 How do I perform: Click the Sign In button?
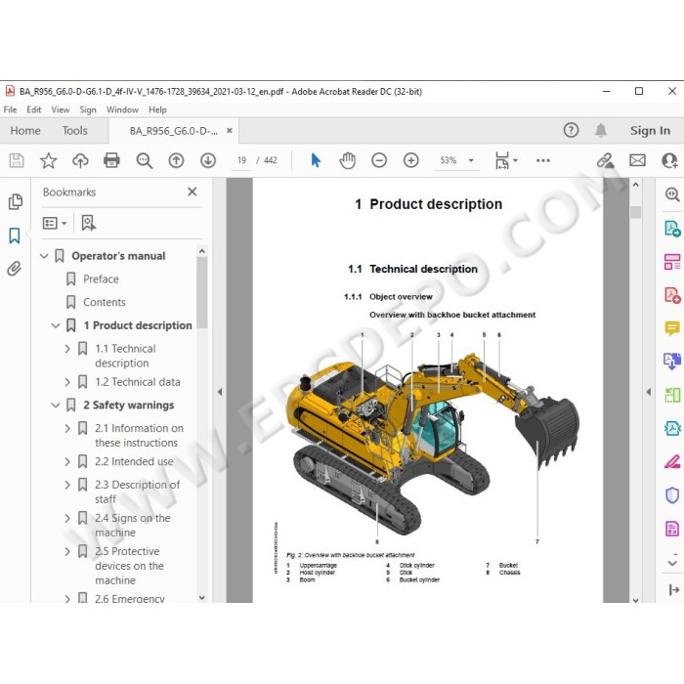(650, 130)
